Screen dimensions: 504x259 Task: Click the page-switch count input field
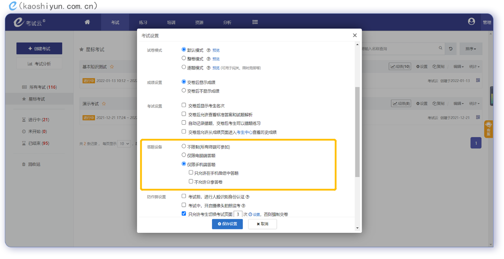click(x=238, y=214)
